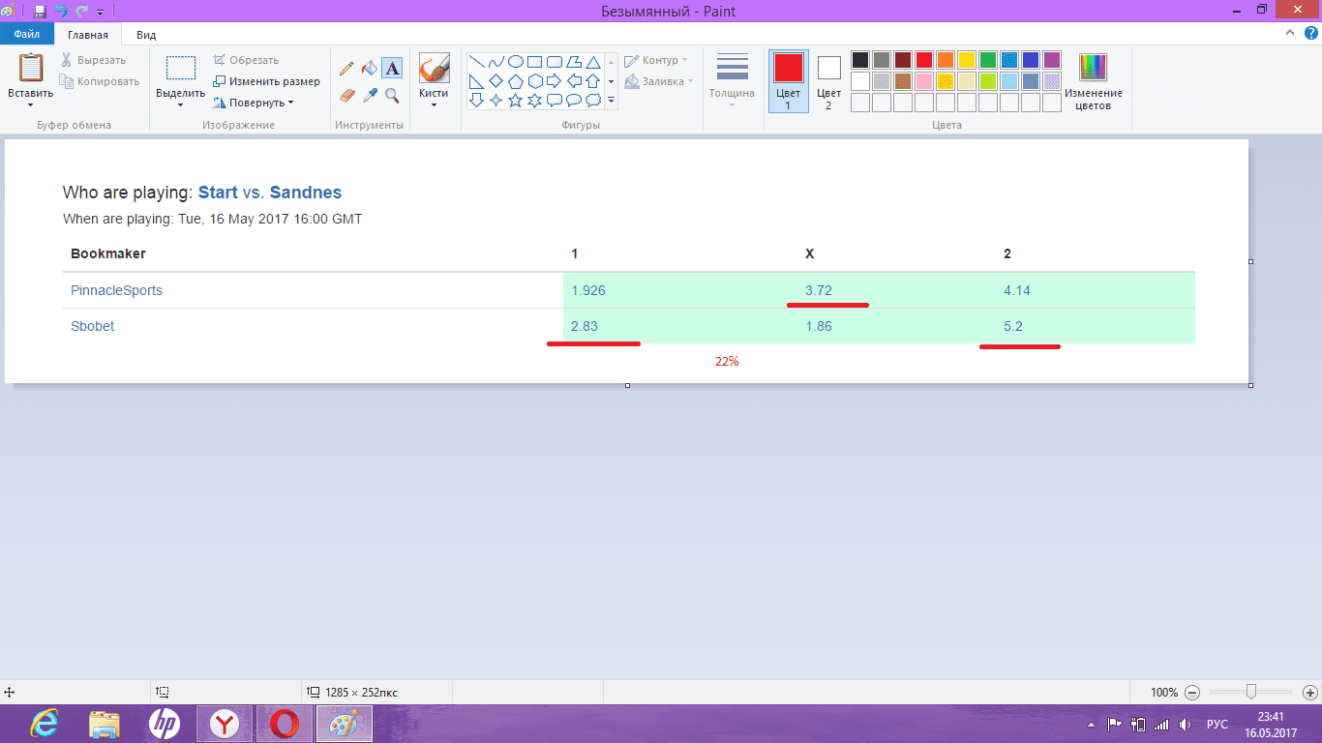Select the Pencil tool
1322x743 pixels.
click(x=346, y=68)
